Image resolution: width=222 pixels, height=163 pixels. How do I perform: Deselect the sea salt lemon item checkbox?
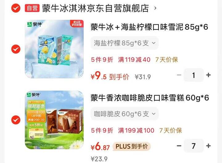[x=16, y=49]
